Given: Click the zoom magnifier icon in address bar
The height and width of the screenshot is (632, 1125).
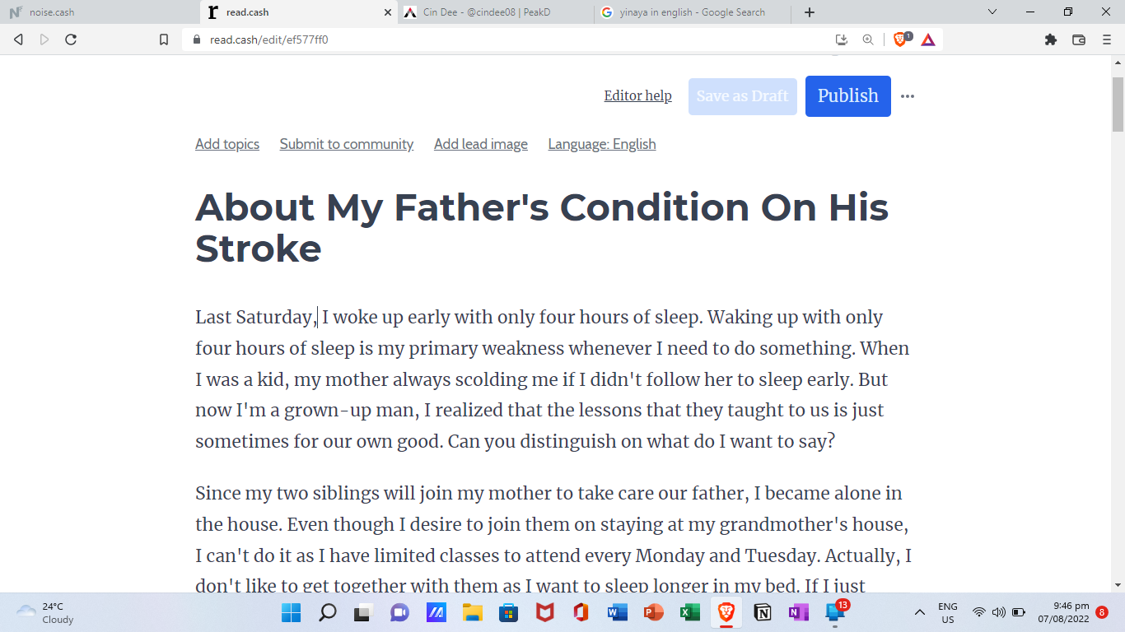Looking at the screenshot, I should [868, 39].
